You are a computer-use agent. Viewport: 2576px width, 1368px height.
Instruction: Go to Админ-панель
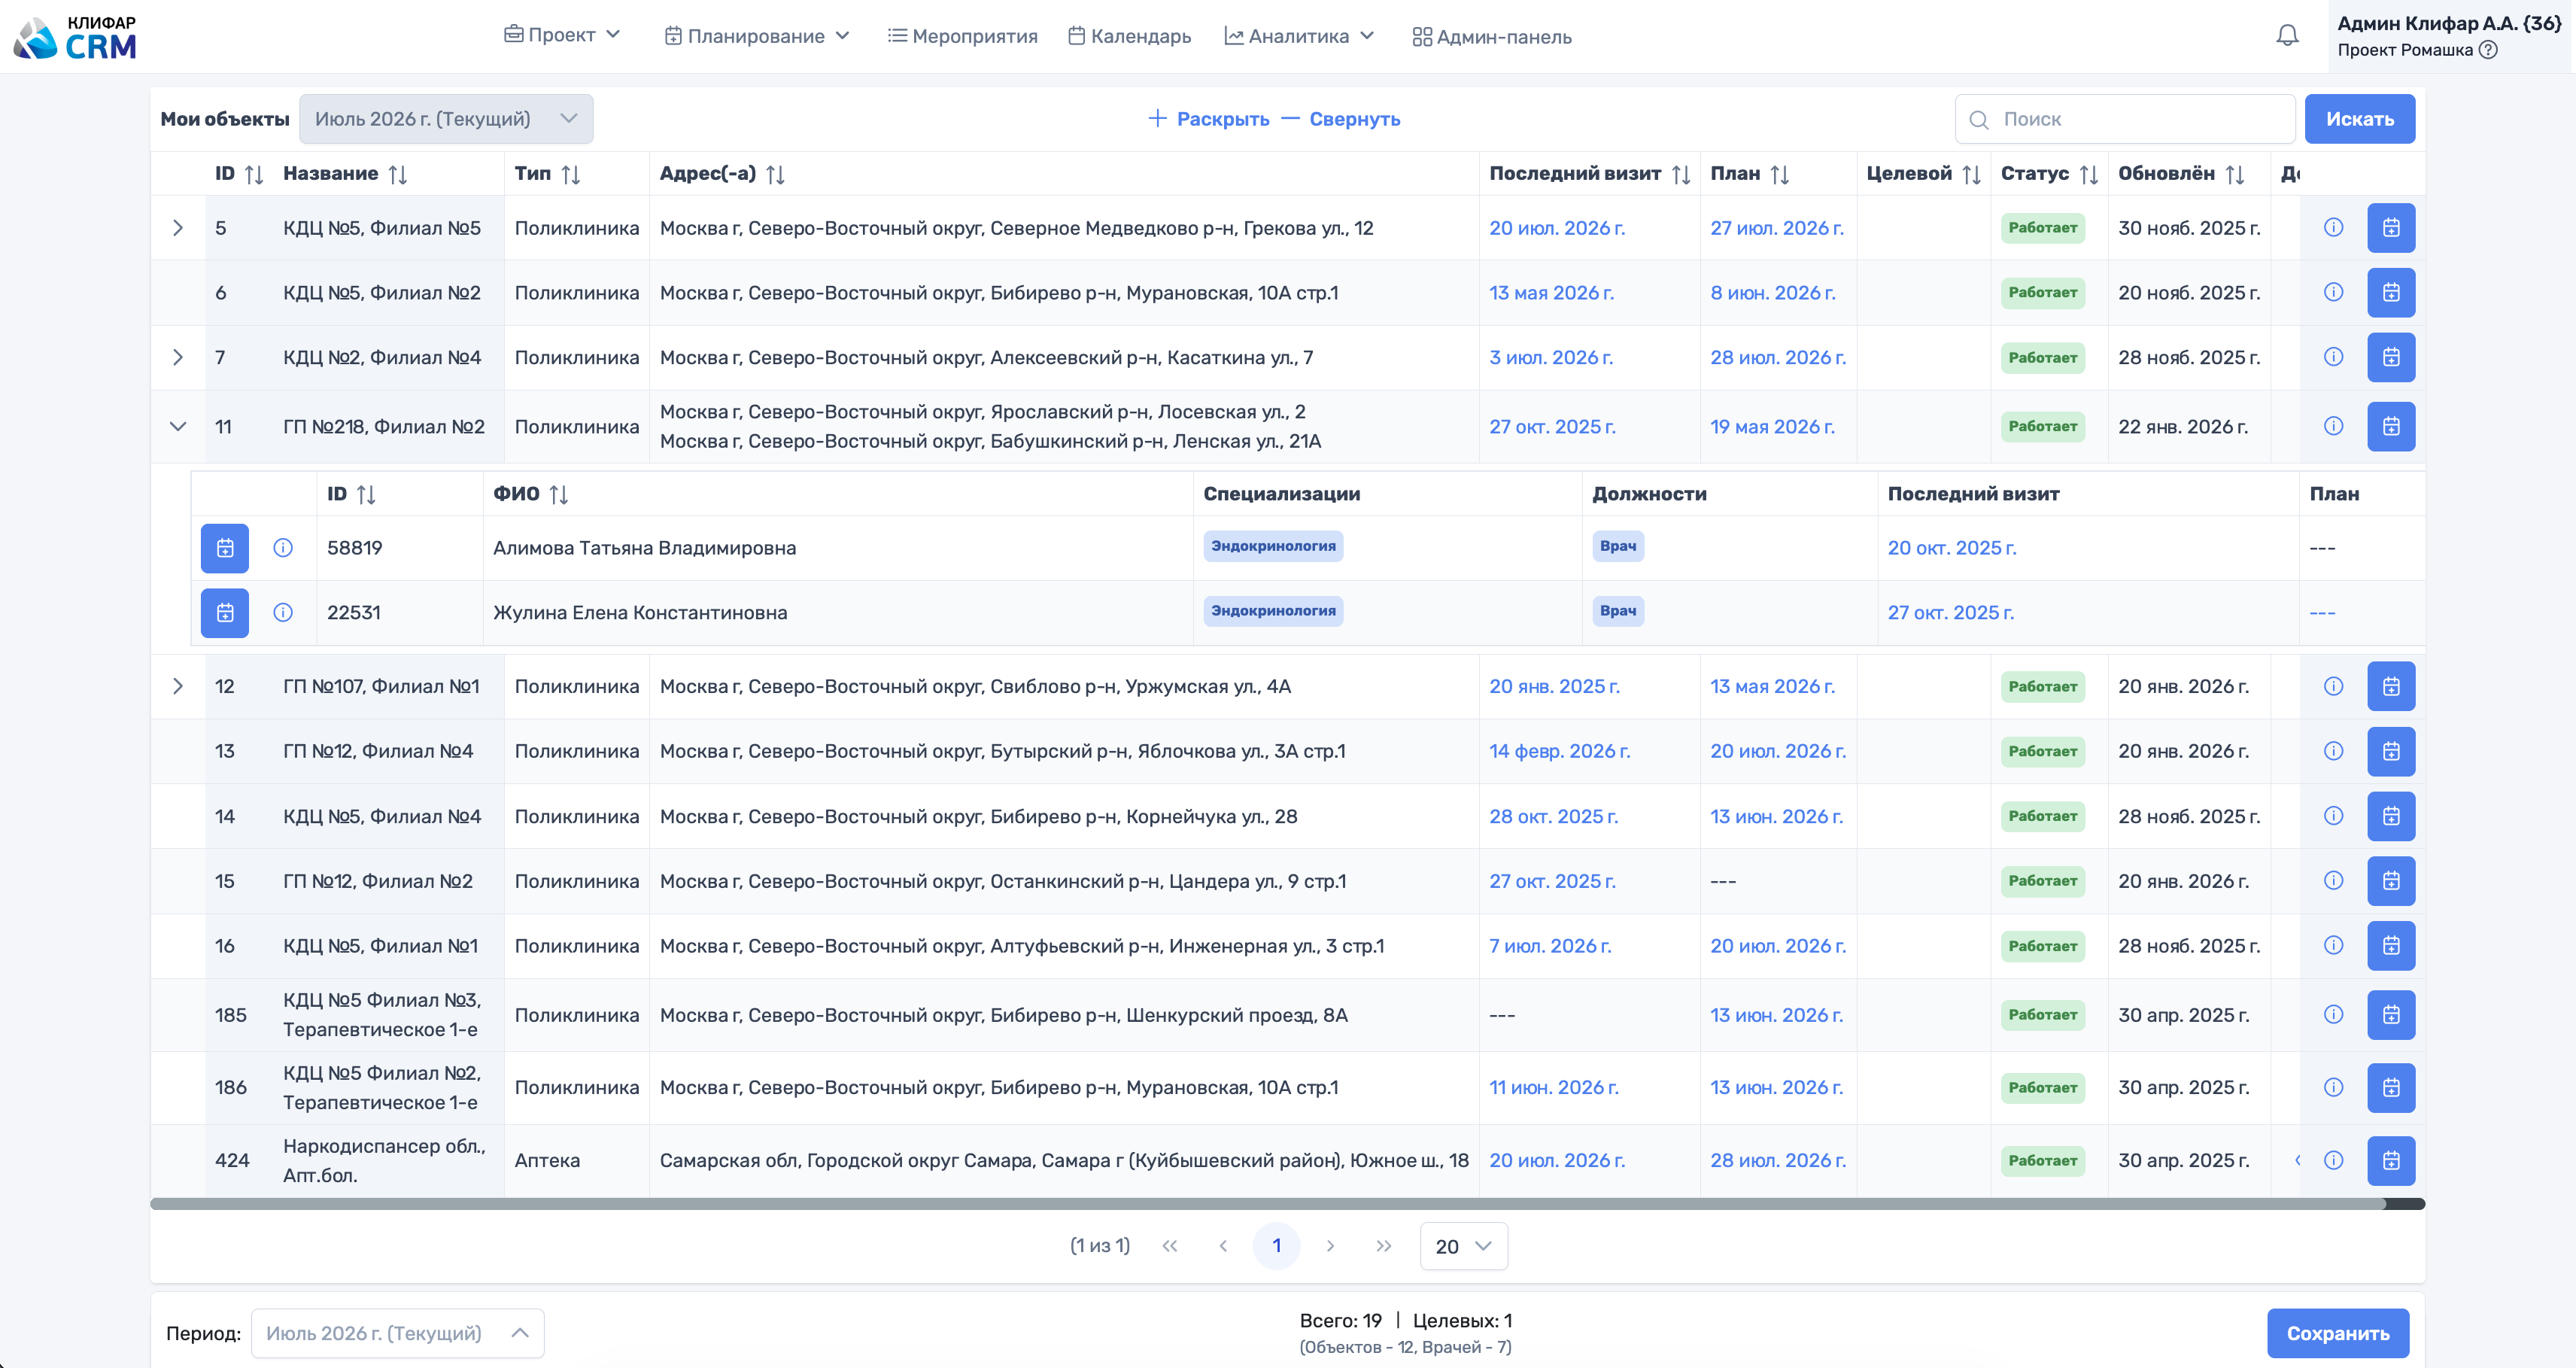(1491, 37)
